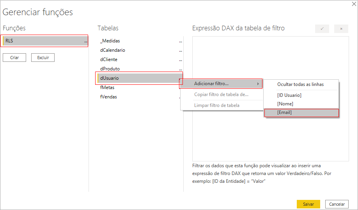Select the fMetas table
Image resolution: width=358 pixels, height=210 pixels.
[x=107, y=87]
